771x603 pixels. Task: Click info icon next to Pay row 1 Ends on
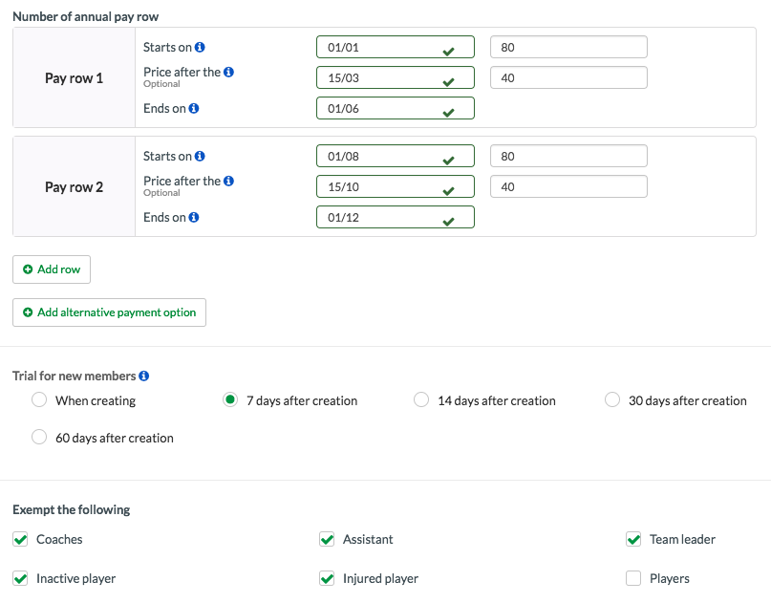tap(194, 108)
